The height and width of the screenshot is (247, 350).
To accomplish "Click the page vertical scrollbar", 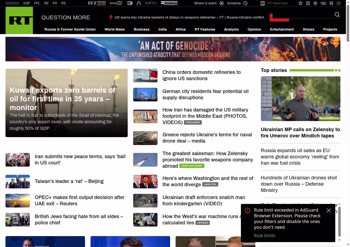I will pos(348,123).
